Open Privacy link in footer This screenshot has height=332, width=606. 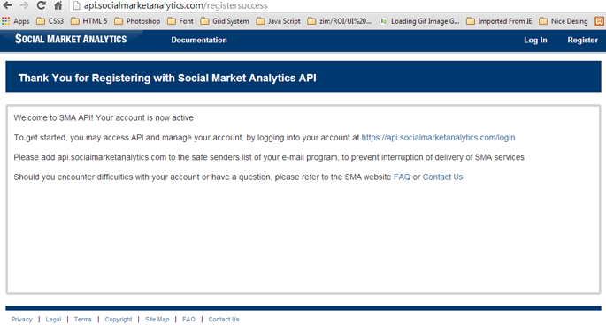tap(21, 320)
